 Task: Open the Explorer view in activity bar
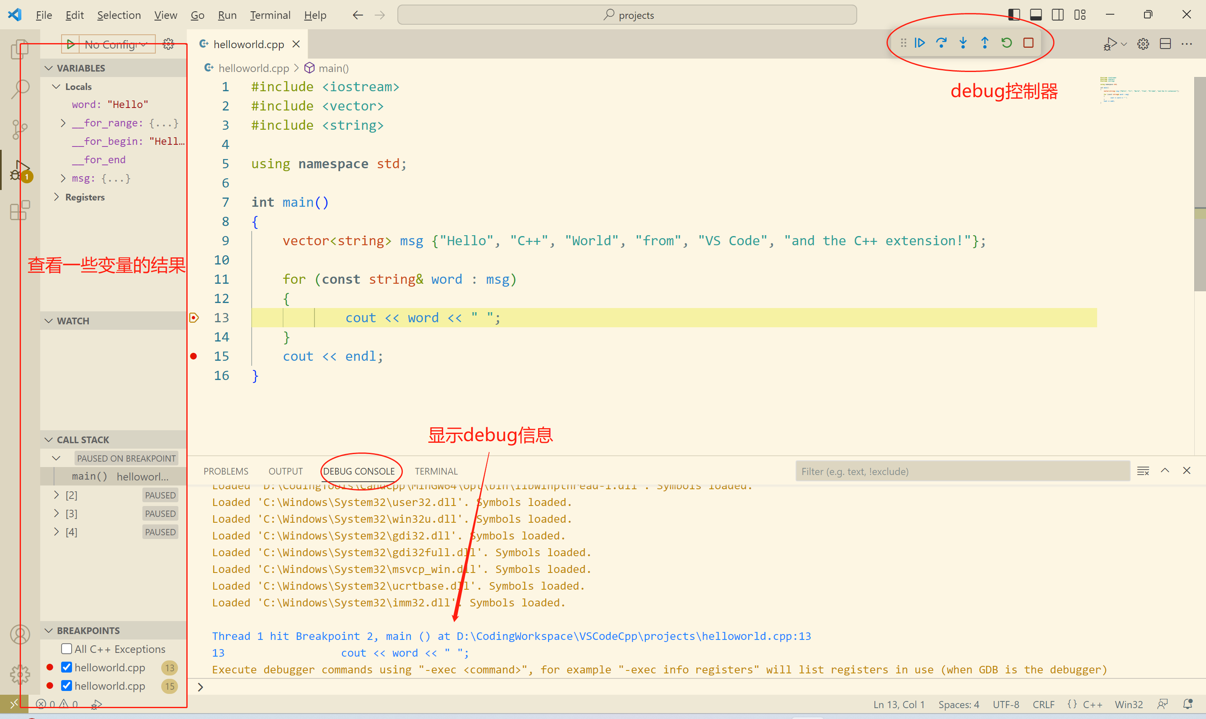[x=20, y=49]
